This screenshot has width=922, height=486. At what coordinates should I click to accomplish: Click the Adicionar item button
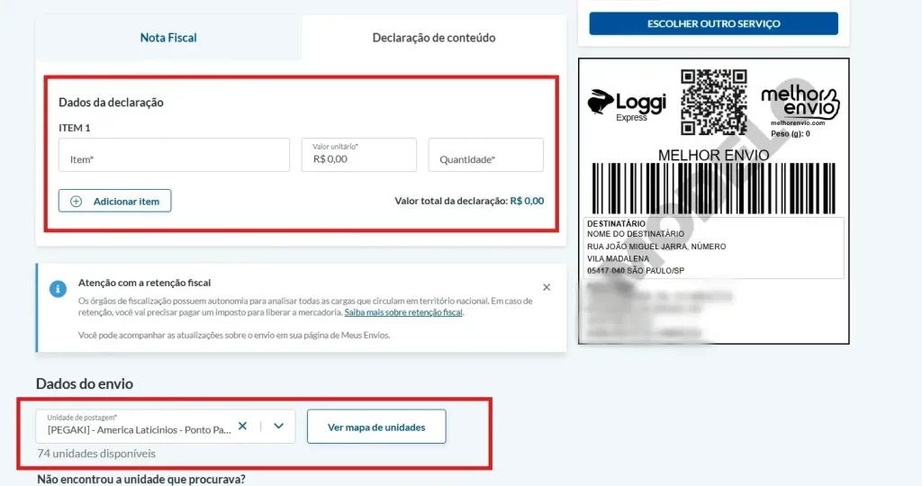114,201
